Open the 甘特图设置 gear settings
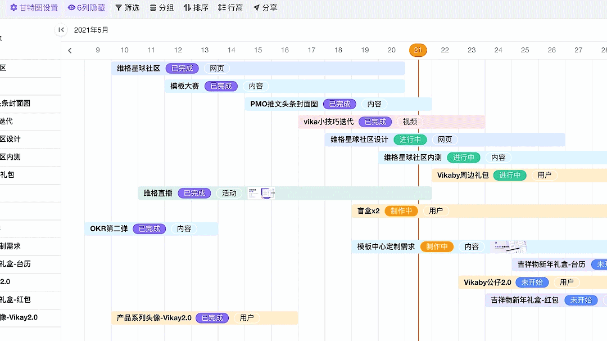The height and width of the screenshot is (341, 607). [x=34, y=8]
